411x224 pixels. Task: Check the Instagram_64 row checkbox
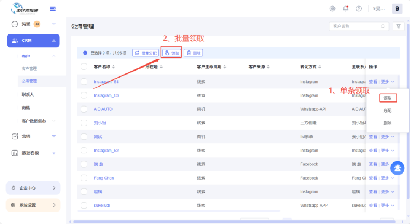point(84,81)
